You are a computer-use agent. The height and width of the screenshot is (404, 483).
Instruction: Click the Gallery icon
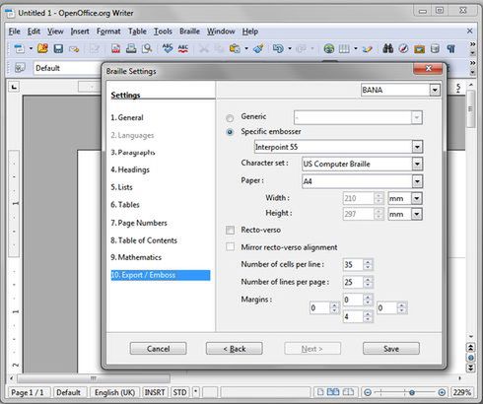point(419,48)
